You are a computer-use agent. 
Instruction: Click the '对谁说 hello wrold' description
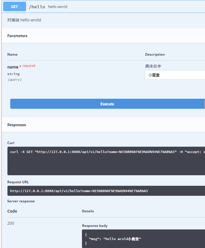pos(24,20)
